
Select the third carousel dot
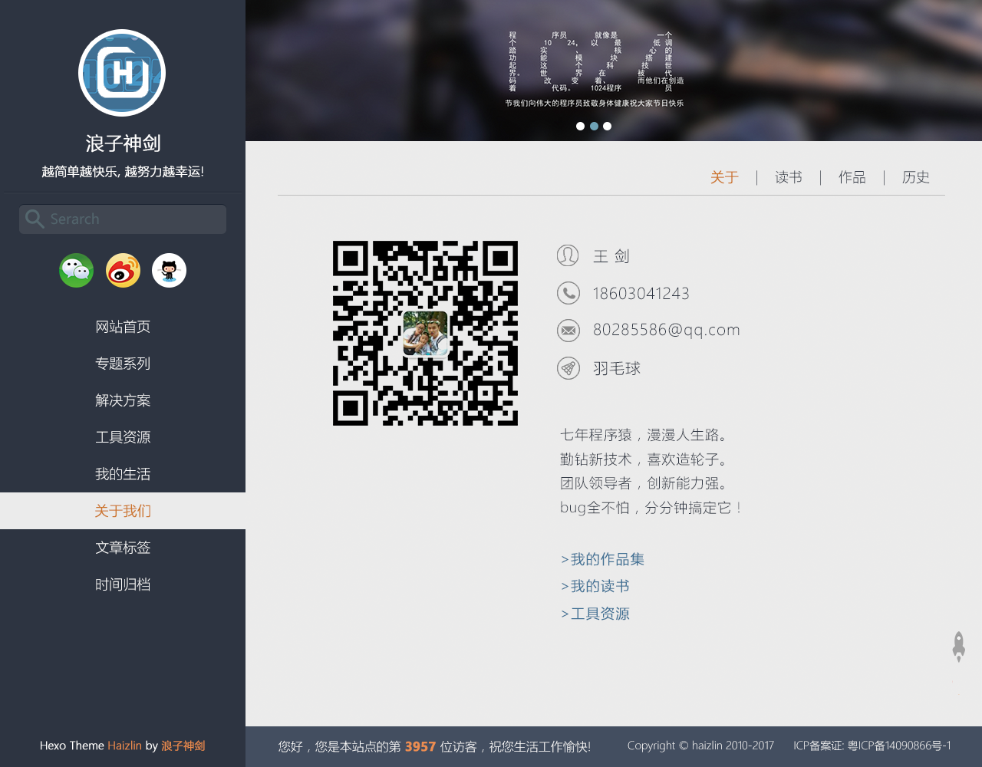pos(607,126)
